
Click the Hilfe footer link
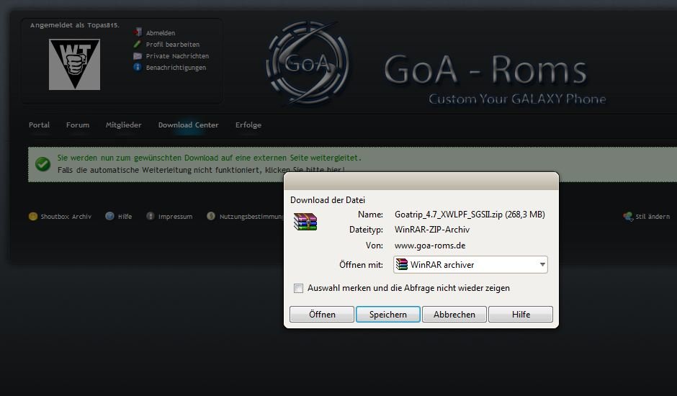(125, 216)
